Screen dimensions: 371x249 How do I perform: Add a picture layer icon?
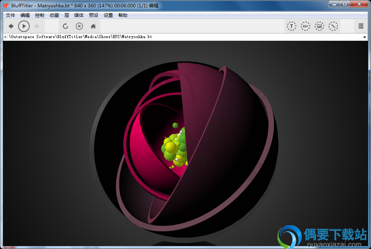click(319, 26)
